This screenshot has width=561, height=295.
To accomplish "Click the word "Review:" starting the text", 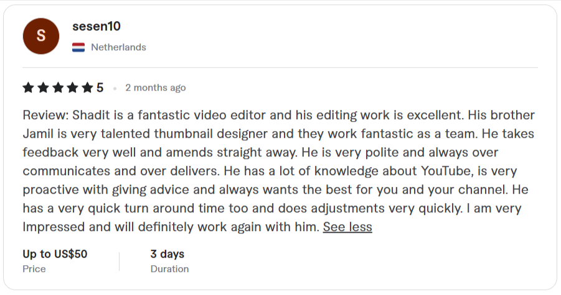I will (45, 116).
